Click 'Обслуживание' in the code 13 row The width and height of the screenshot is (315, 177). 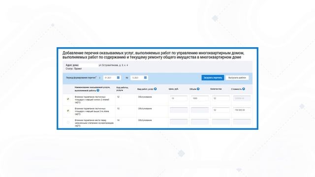(145, 109)
